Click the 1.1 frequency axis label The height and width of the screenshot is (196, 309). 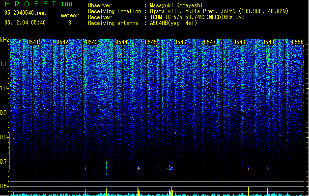[4, 64]
